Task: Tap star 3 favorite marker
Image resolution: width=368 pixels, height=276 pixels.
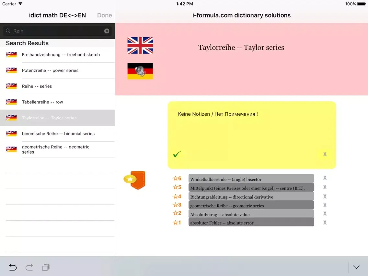Action: pos(177,205)
